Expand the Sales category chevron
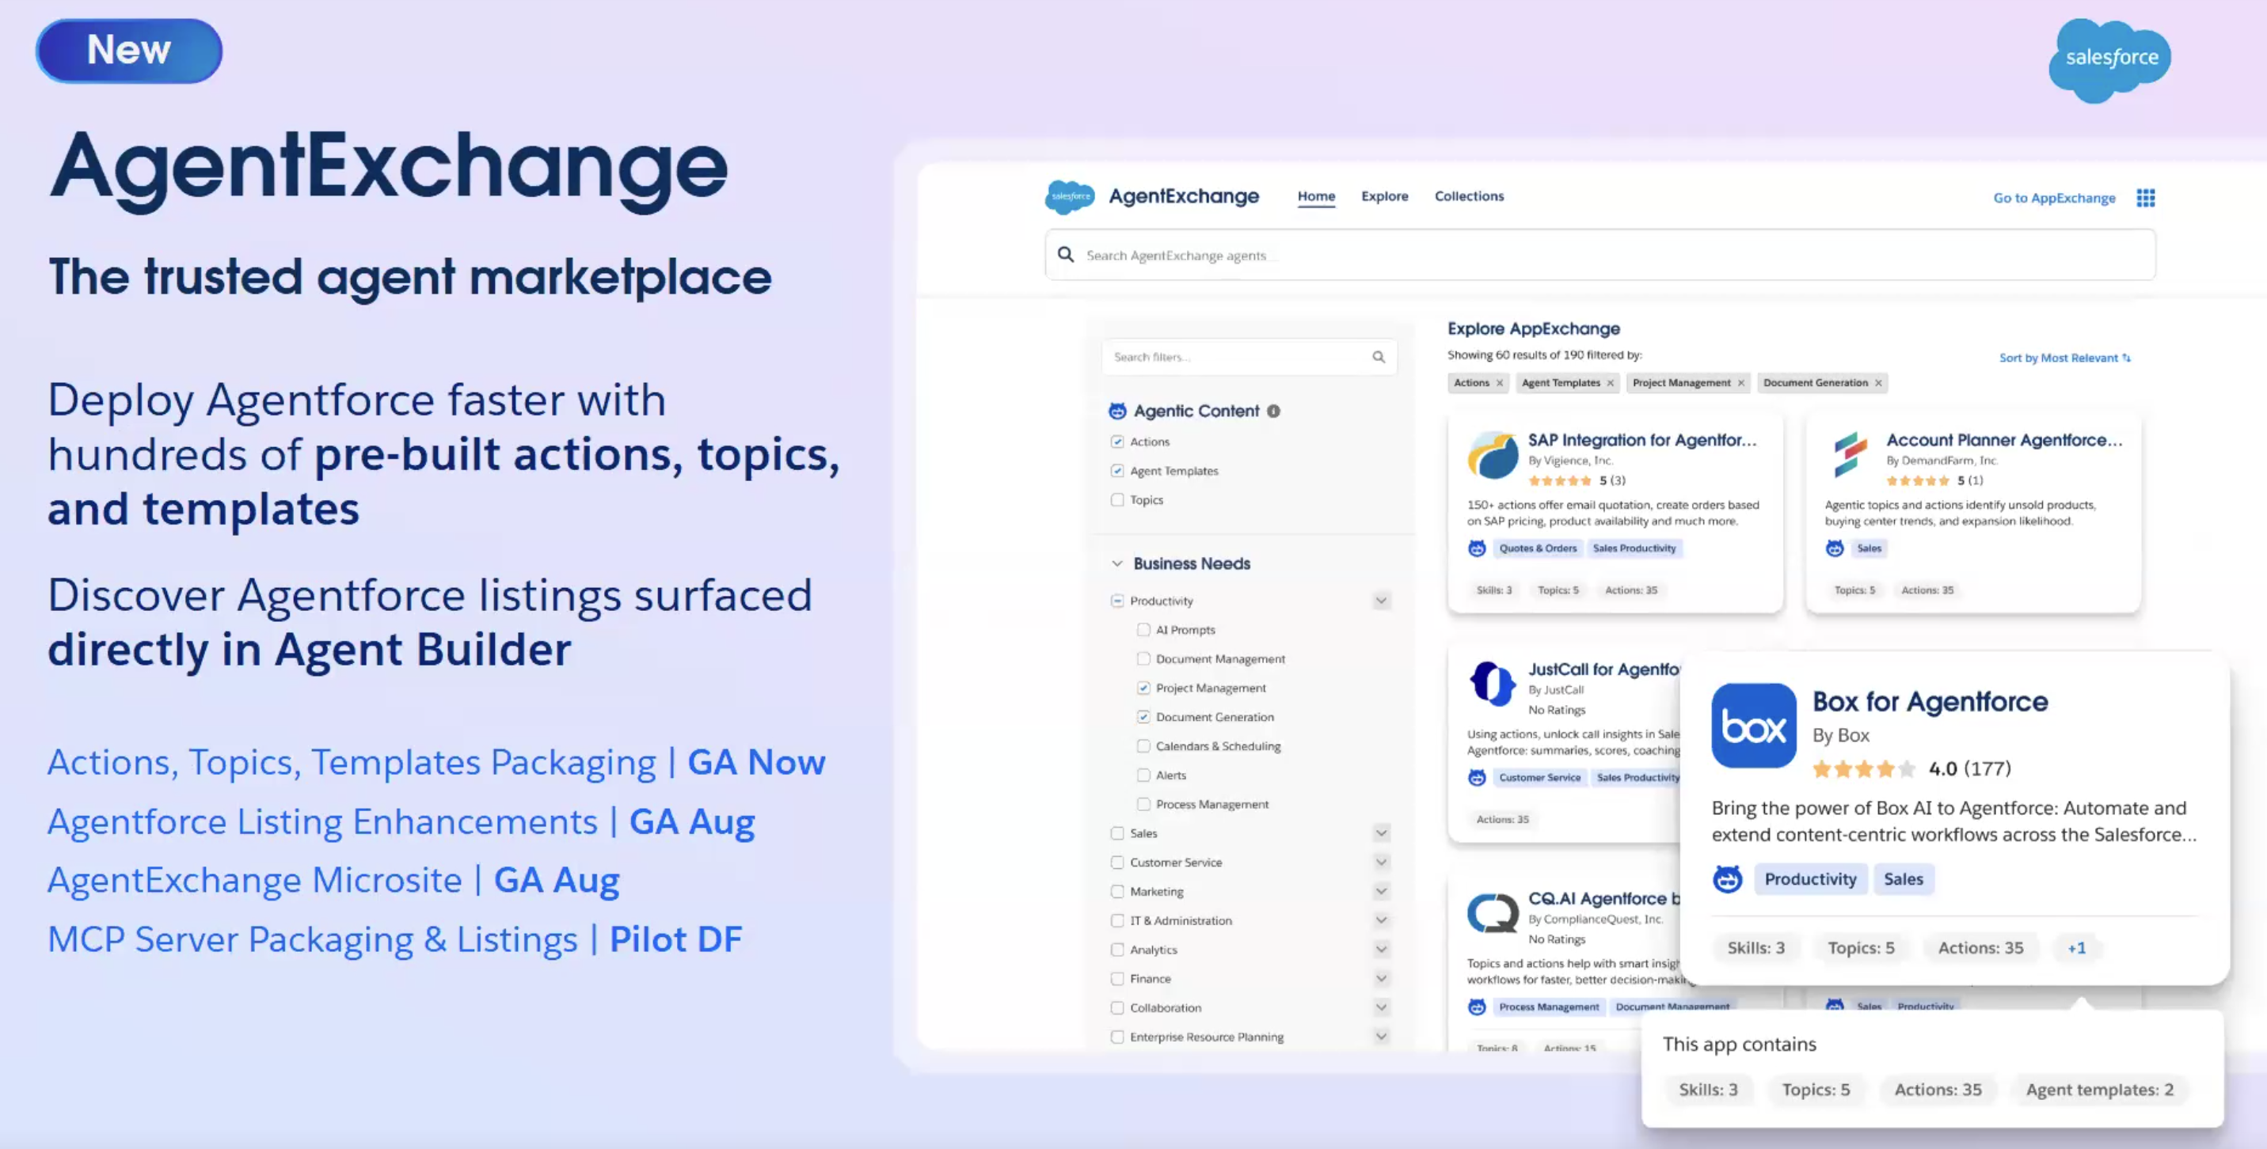The width and height of the screenshot is (2267, 1149). tap(1381, 833)
